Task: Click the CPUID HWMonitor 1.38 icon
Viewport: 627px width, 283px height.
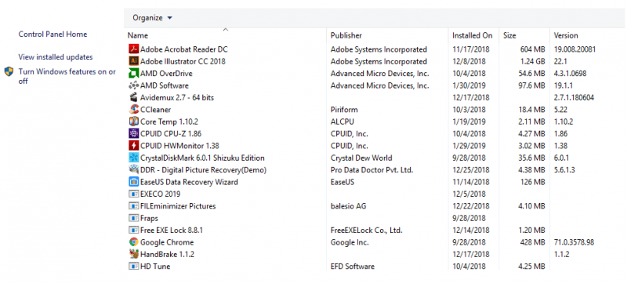Action: click(x=133, y=146)
